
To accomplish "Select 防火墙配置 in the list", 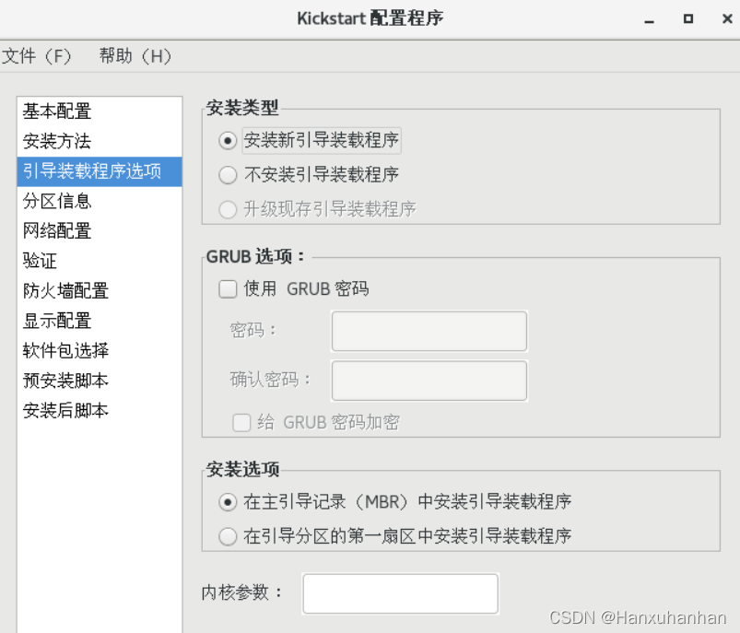I will coord(65,291).
